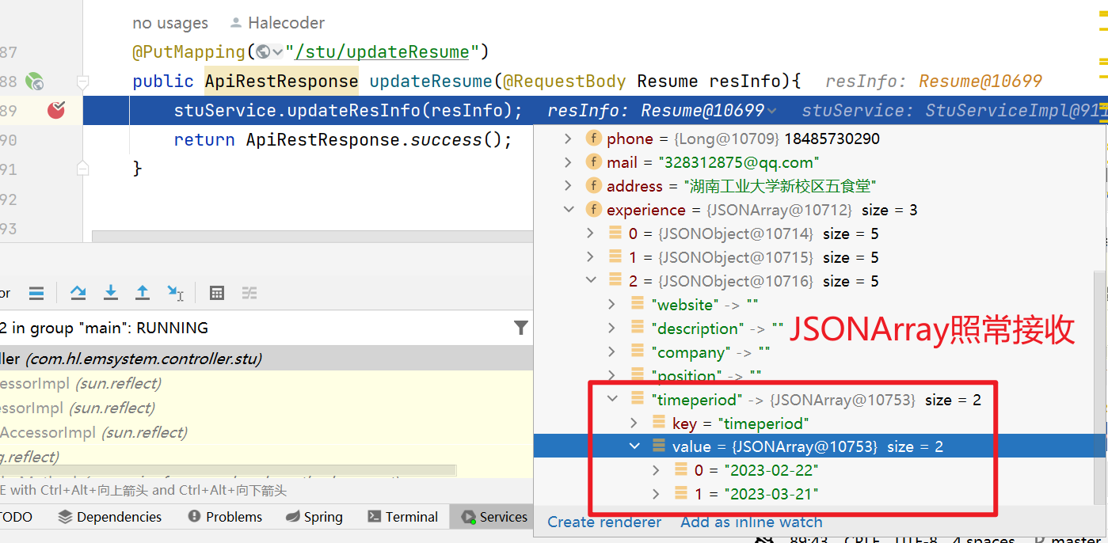Collapse the updateResume method fold marker at line 88
This screenshot has width=1108, height=543.
point(82,81)
